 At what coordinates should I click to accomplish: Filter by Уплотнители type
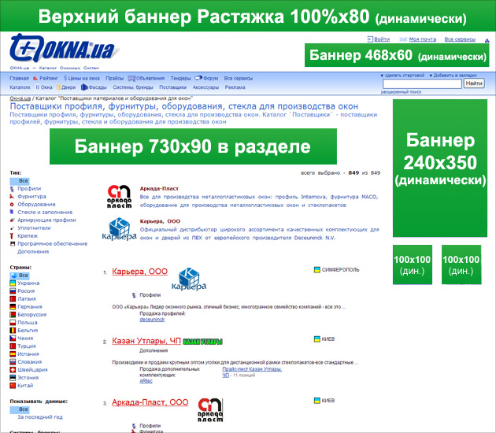click(x=34, y=228)
